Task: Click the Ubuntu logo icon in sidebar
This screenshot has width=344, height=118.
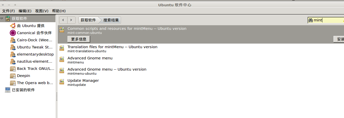Action: [x=13, y=26]
